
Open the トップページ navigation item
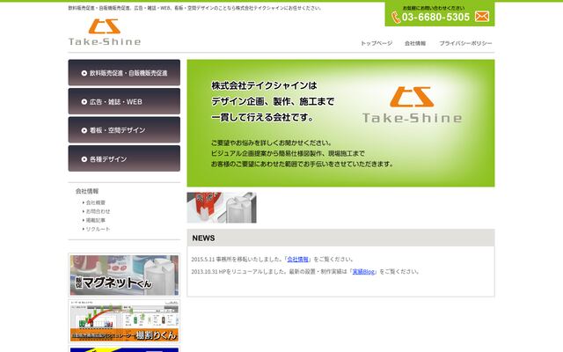pyautogui.click(x=377, y=43)
